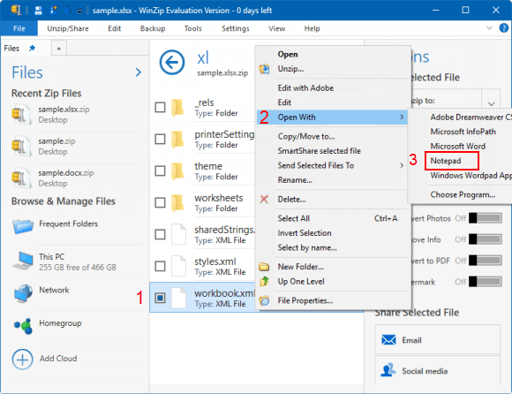Click sample.zip recent file icon

[x=22, y=146]
